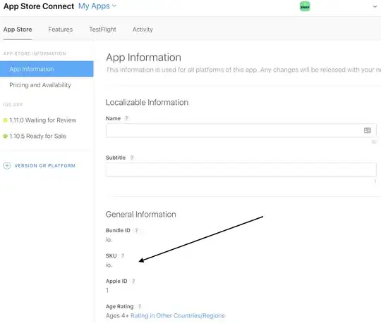Click the help question mark beside Apple ID
The width and height of the screenshot is (381, 323).
[x=133, y=281]
